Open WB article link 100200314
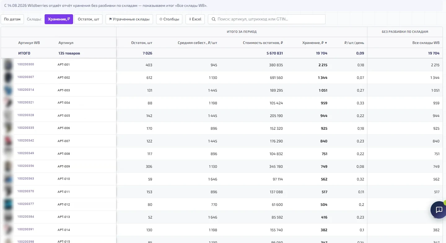The height and width of the screenshot is (243, 446). [26, 90]
